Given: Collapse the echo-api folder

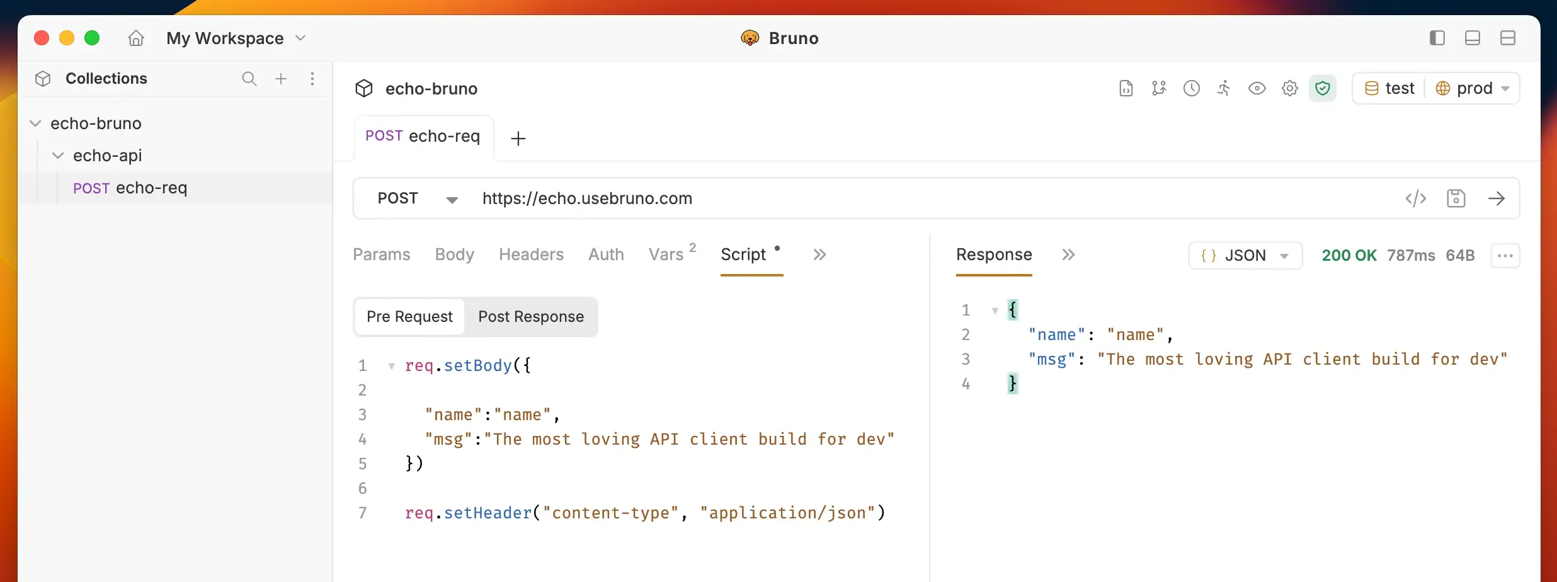Looking at the screenshot, I should coord(58,156).
